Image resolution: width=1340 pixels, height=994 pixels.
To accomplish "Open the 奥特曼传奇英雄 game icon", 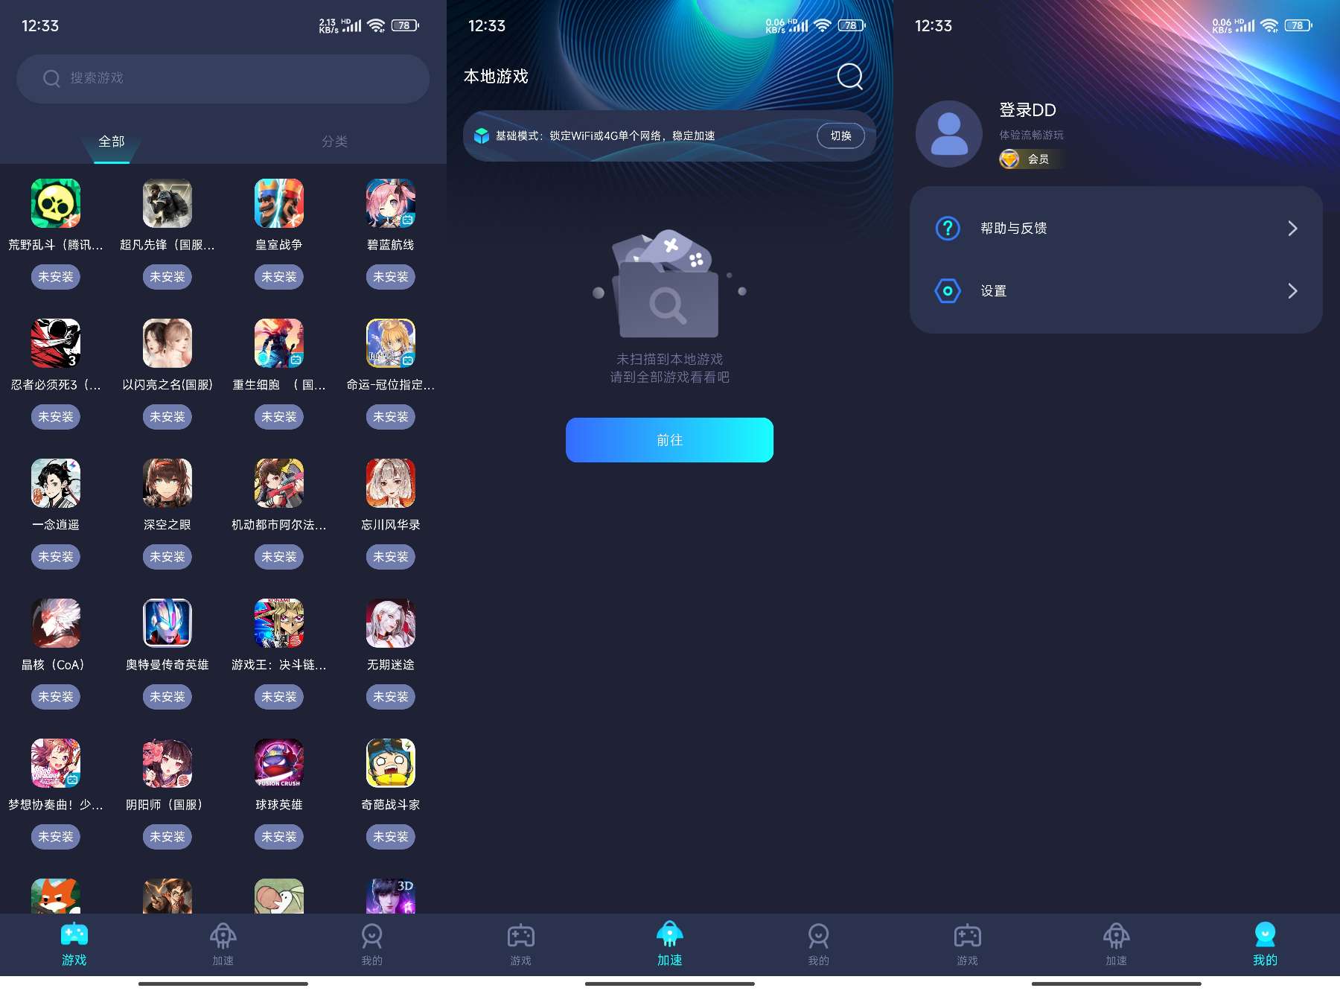I will (167, 623).
